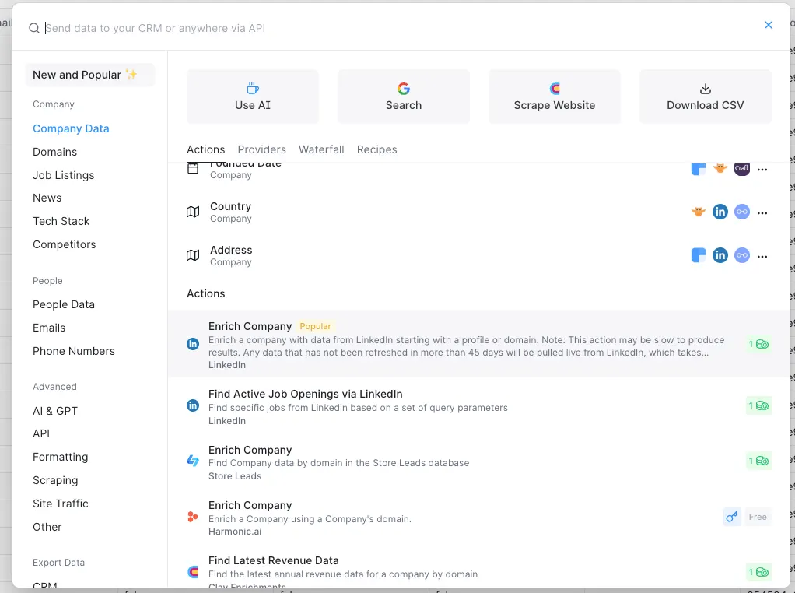Select Company Data in sidebar
Screen dimensions: 795x593
click(71, 129)
